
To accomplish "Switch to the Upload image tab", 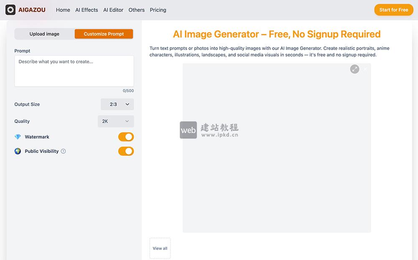I will tap(44, 34).
